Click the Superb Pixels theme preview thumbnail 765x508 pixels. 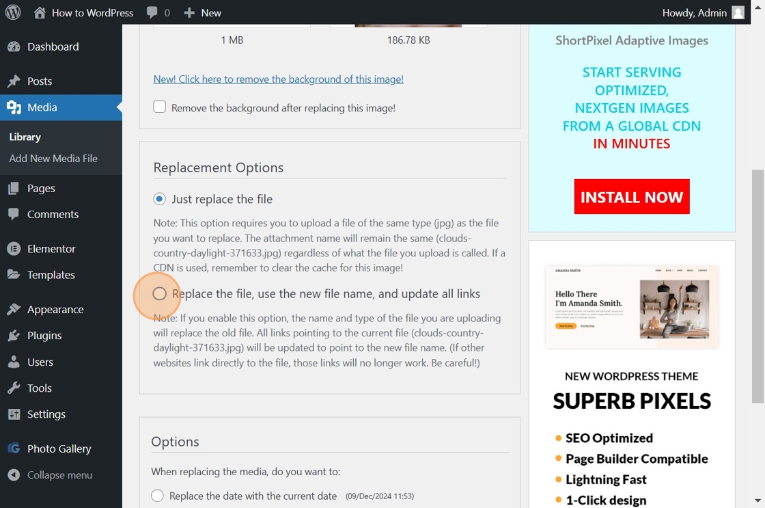[632, 307]
